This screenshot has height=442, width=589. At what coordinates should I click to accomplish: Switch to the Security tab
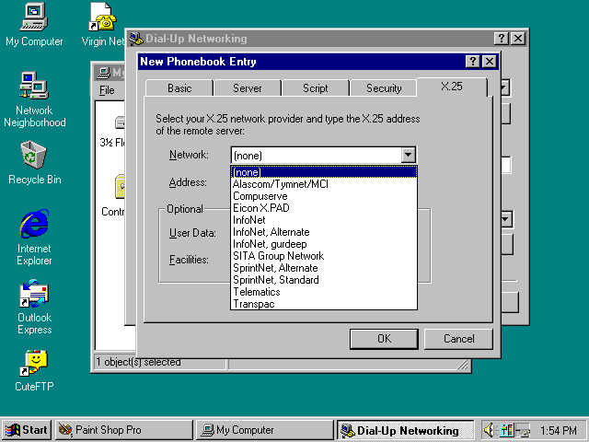tap(384, 88)
